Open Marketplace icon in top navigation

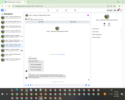click(66, 10)
